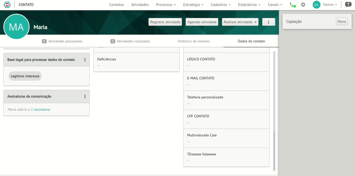The image size is (355, 176).
Task: Click the Multivalorado Cale field
Action: click(226, 138)
